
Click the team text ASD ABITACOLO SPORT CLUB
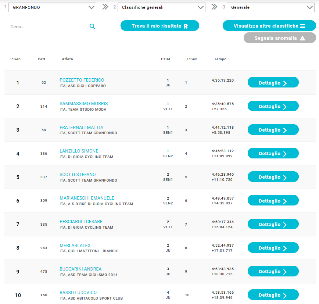(95, 298)
